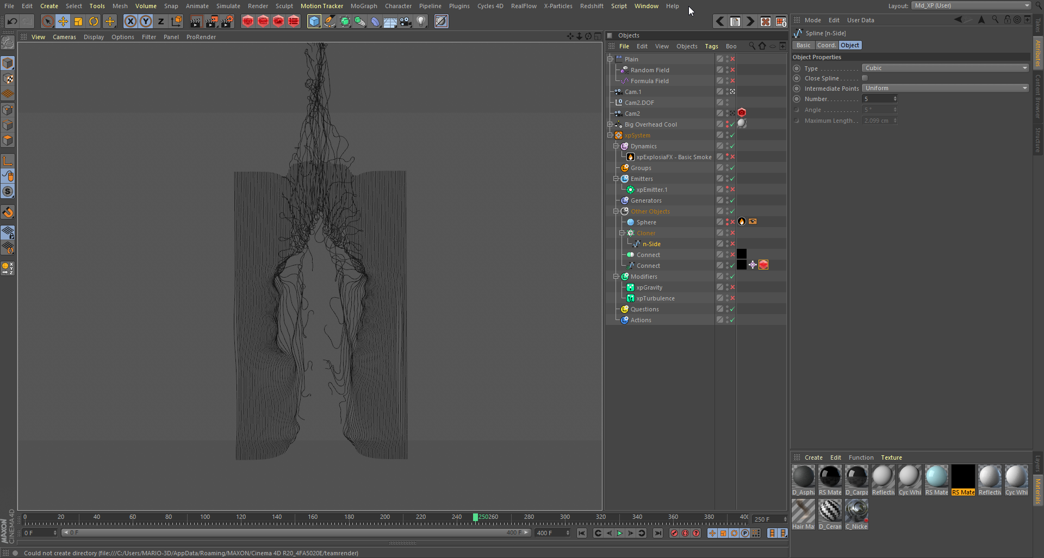Select the Hair Material thumbnail
1044x558 pixels.
pyautogui.click(x=803, y=514)
